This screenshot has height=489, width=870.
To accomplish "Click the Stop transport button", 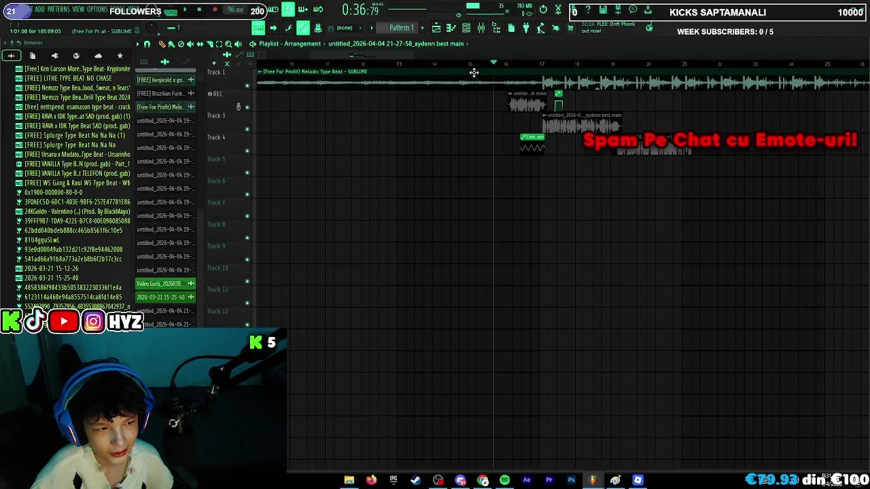I will tap(199, 10).
